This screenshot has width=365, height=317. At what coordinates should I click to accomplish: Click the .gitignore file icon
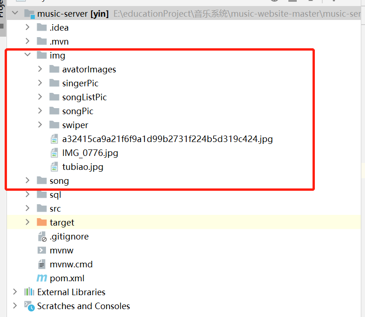[42, 237]
